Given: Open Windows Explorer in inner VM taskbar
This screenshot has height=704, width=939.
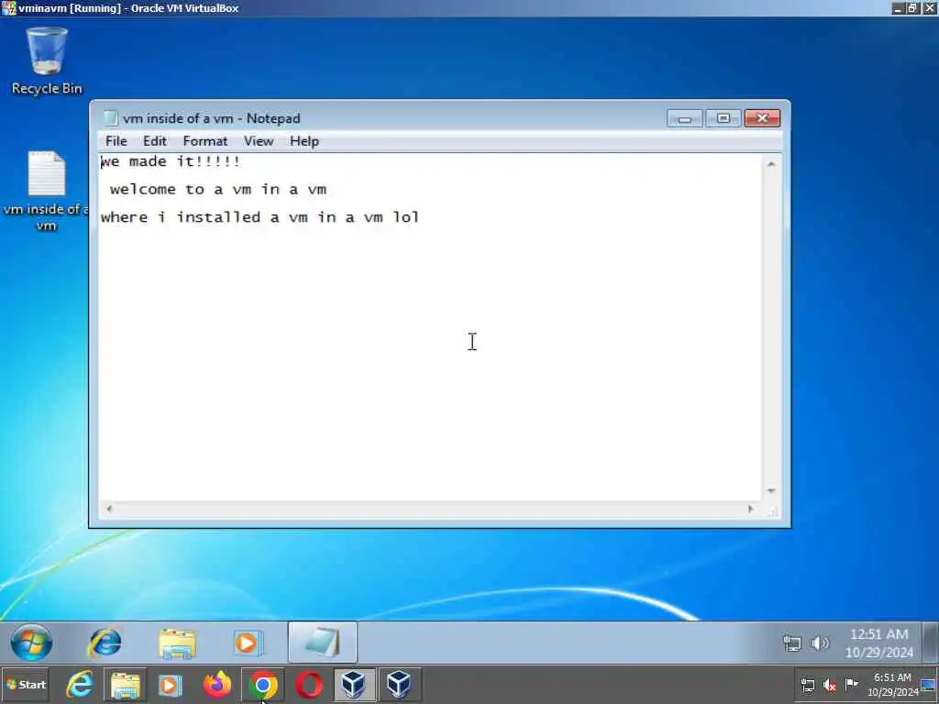Looking at the screenshot, I should (x=177, y=643).
